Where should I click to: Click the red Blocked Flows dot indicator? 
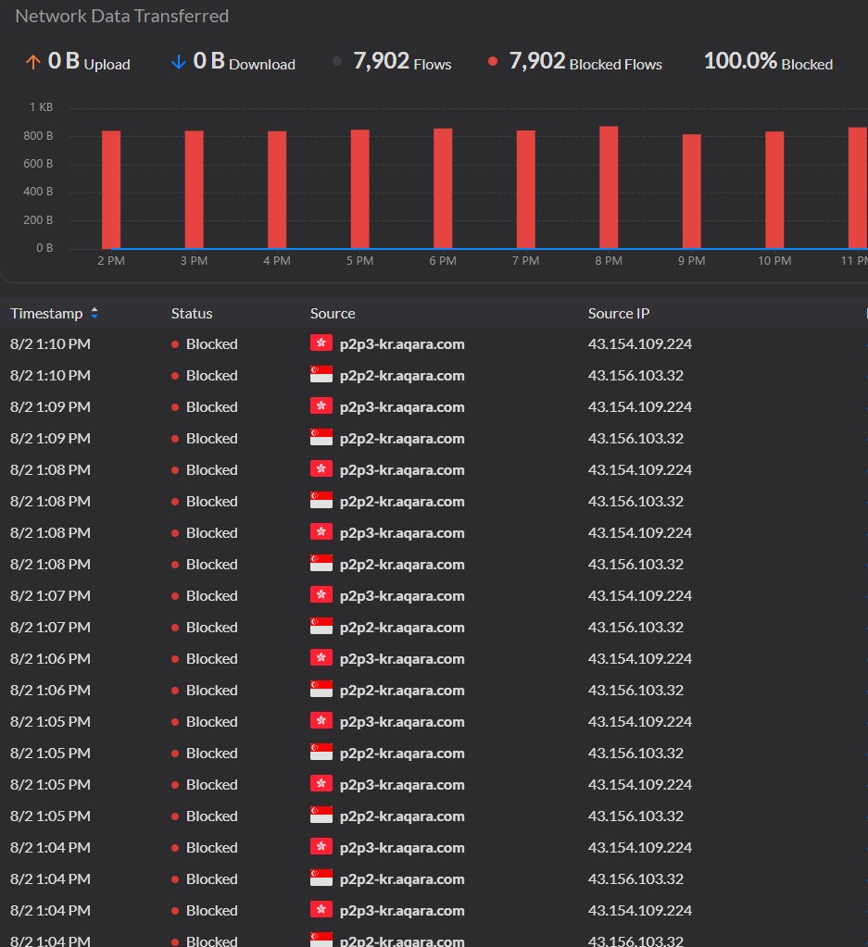pyautogui.click(x=493, y=61)
